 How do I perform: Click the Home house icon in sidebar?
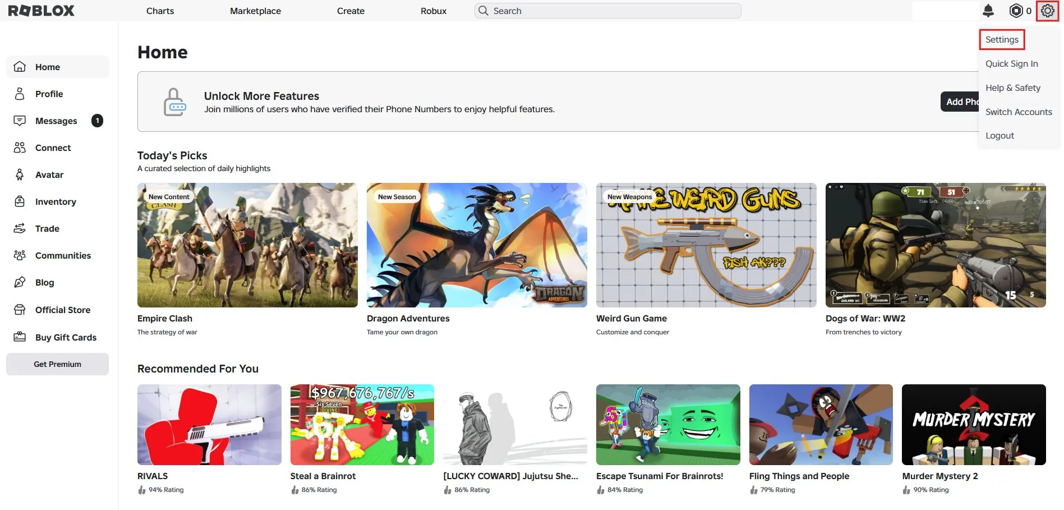(x=20, y=67)
